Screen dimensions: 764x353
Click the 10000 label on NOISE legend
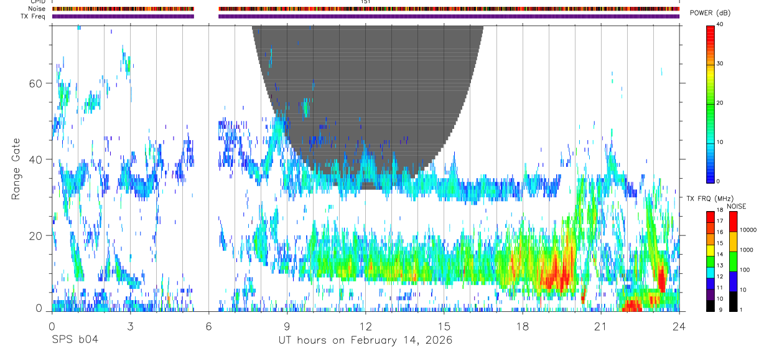(x=748, y=230)
